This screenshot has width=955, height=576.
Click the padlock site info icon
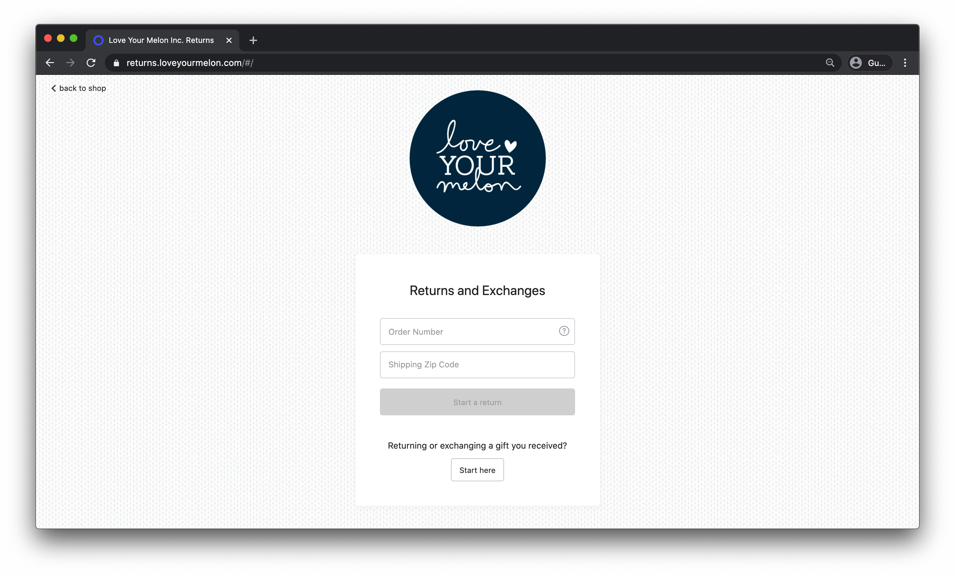(x=116, y=63)
